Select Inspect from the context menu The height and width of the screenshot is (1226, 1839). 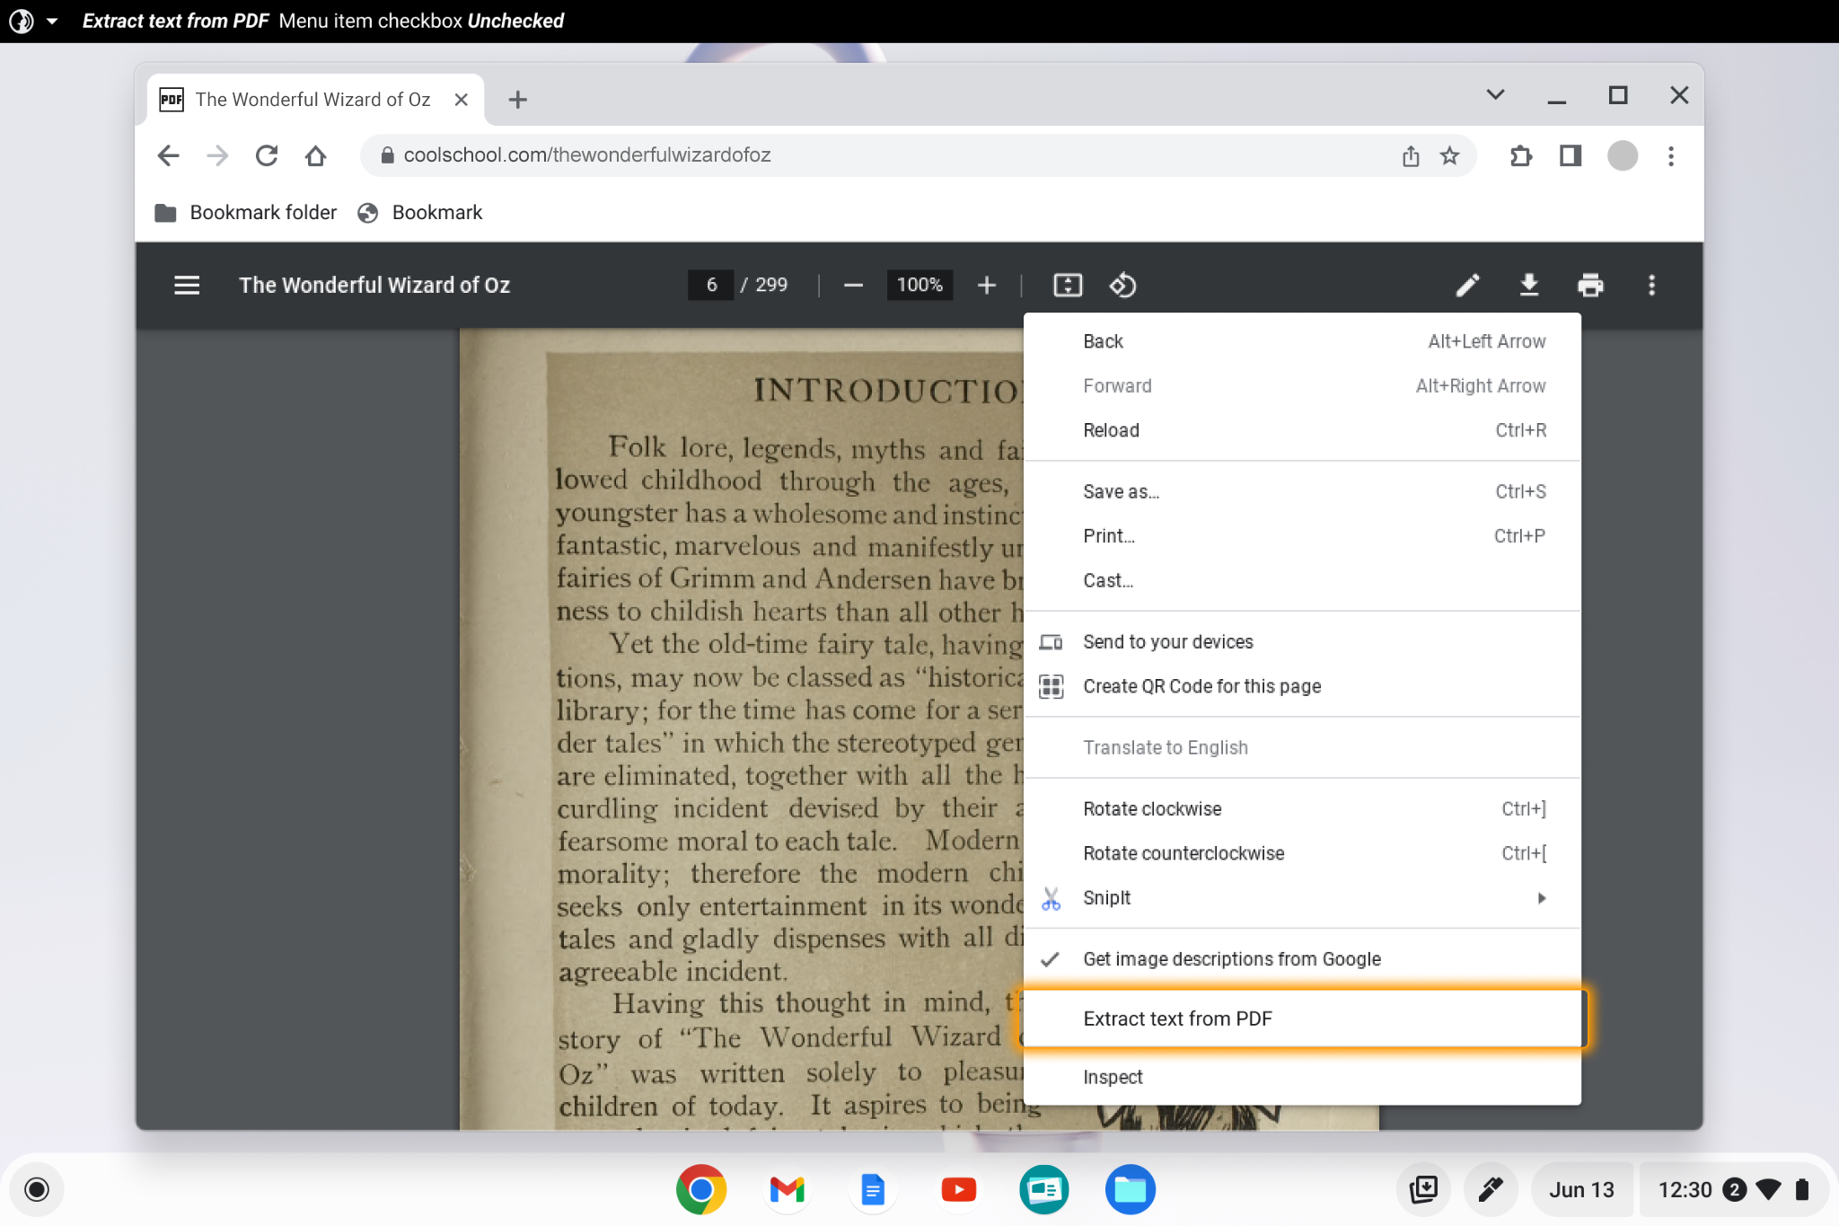coord(1113,1076)
